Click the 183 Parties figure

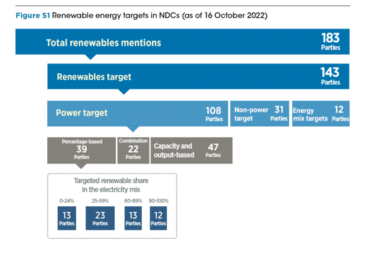coord(330,41)
